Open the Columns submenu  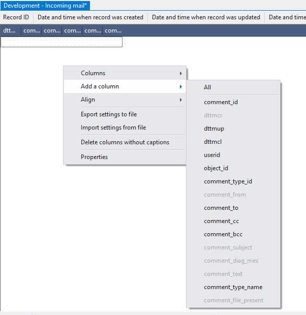click(x=93, y=73)
